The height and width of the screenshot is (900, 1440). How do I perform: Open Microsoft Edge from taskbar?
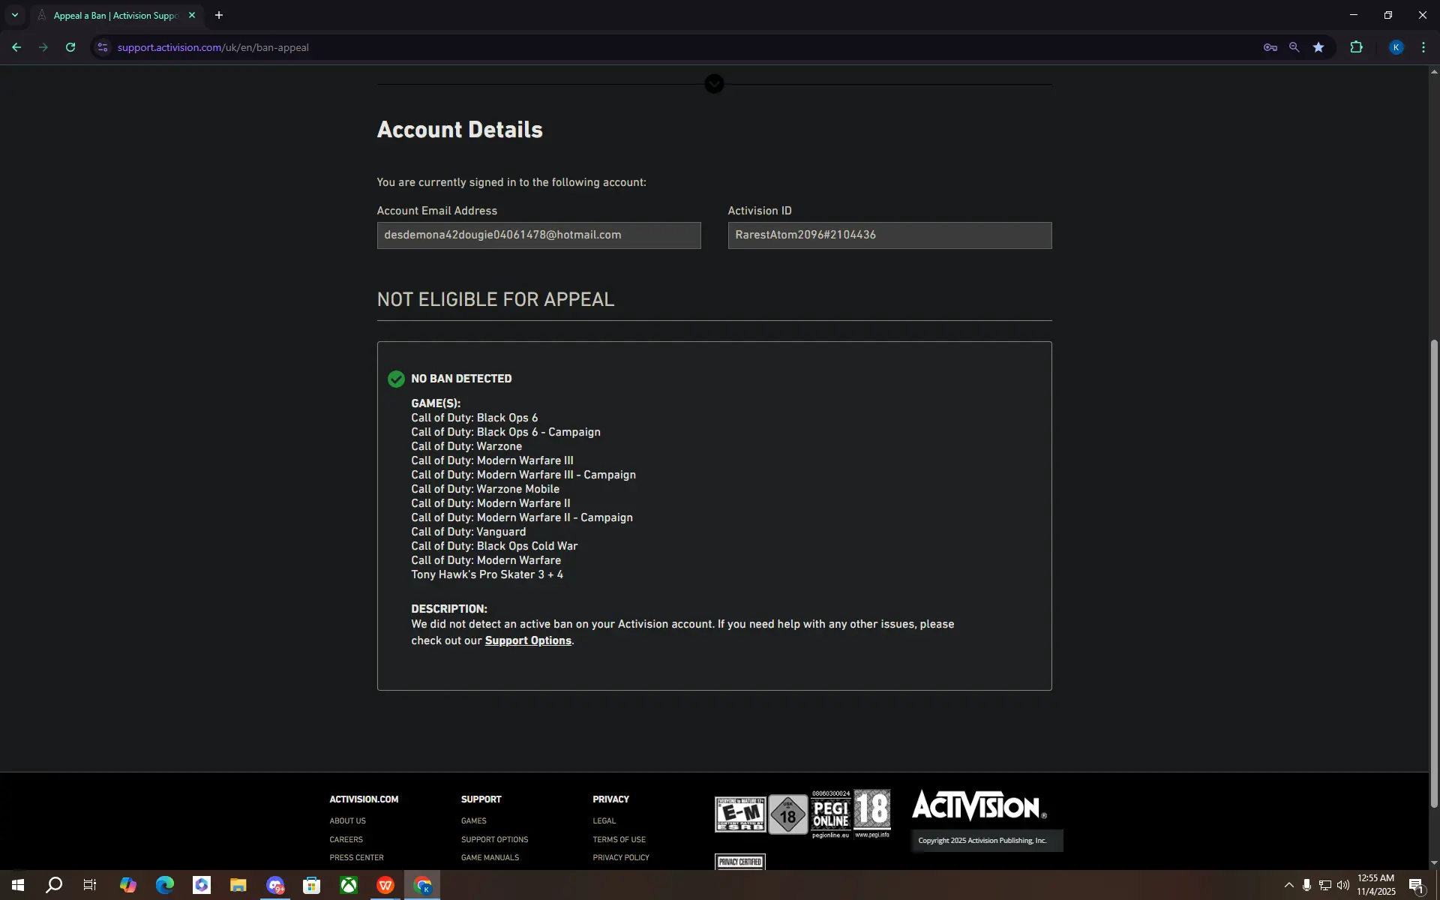164,886
